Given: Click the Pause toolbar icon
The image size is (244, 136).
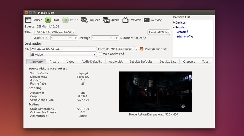Looking at the screenshot, I should pyautogui.click(x=65, y=20).
